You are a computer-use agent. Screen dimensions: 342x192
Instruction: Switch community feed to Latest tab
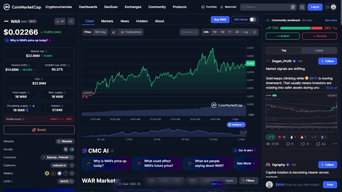[319, 50]
